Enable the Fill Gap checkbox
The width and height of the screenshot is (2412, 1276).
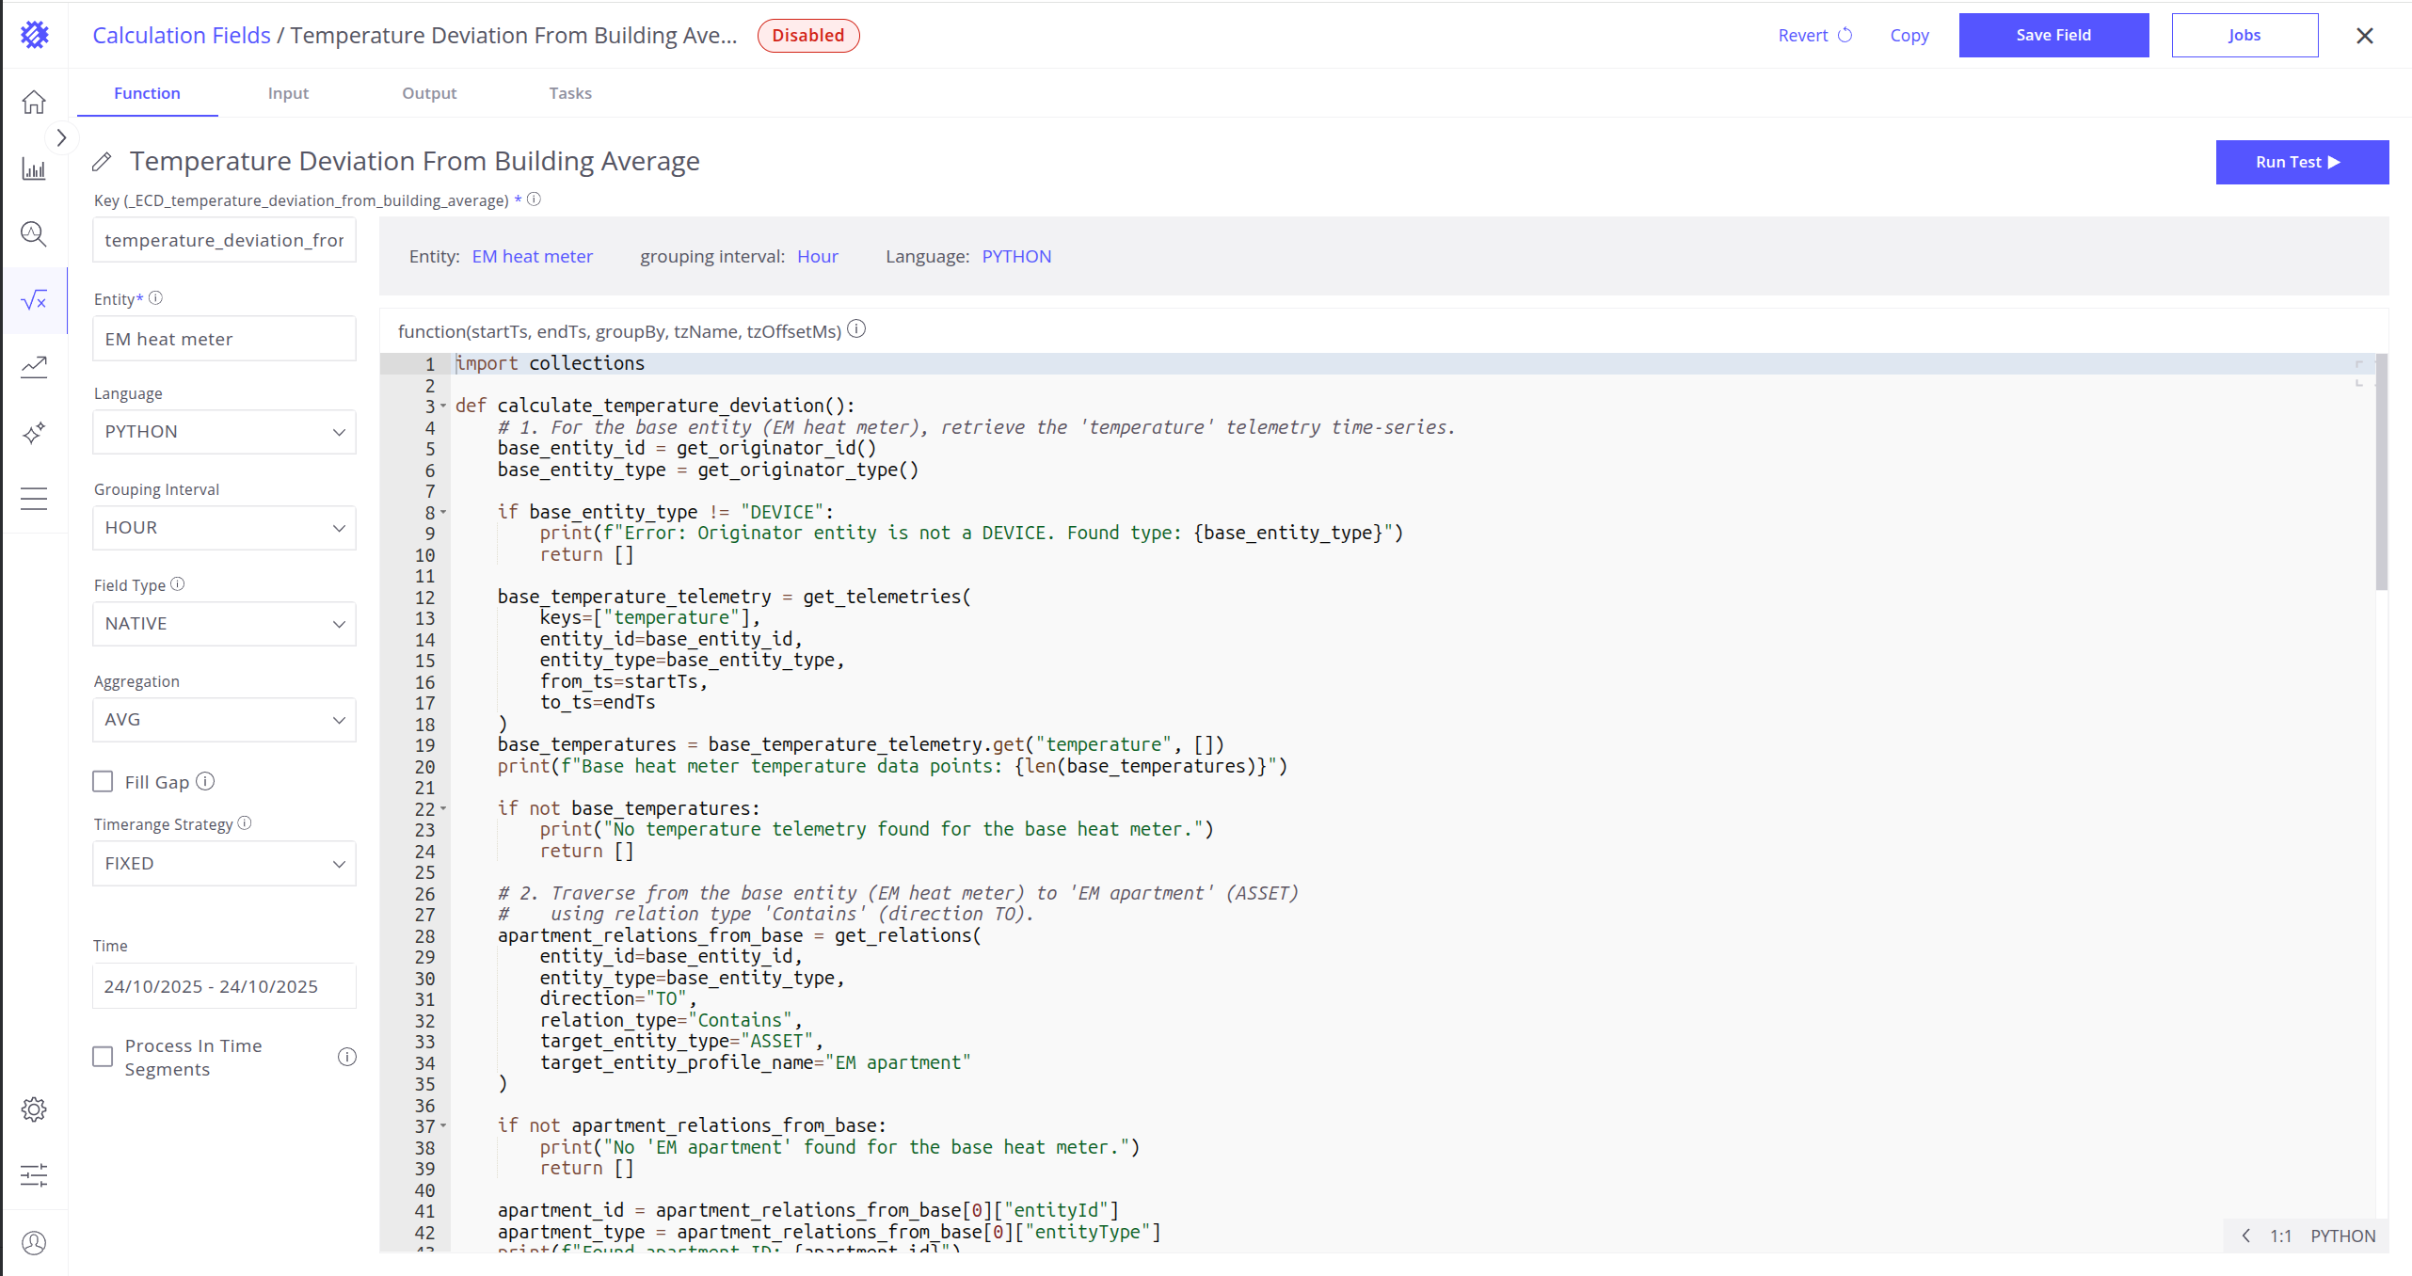click(103, 782)
